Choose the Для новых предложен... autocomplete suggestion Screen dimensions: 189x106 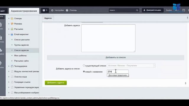coord(118,75)
